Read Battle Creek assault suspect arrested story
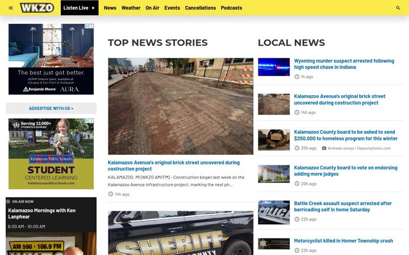 click(x=343, y=206)
